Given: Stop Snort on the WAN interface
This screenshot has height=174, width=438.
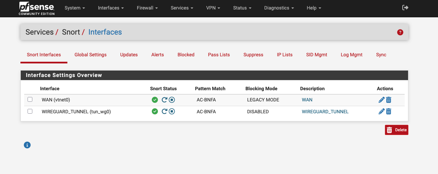Looking at the screenshot, I should point(172,100).
